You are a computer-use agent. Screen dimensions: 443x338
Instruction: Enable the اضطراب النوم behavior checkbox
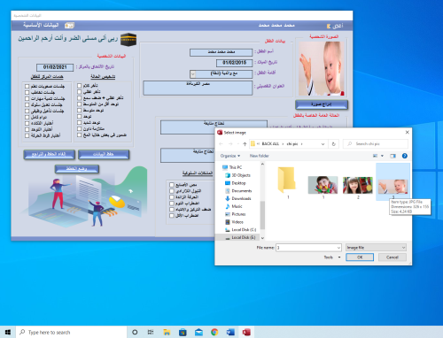[172, 204]
